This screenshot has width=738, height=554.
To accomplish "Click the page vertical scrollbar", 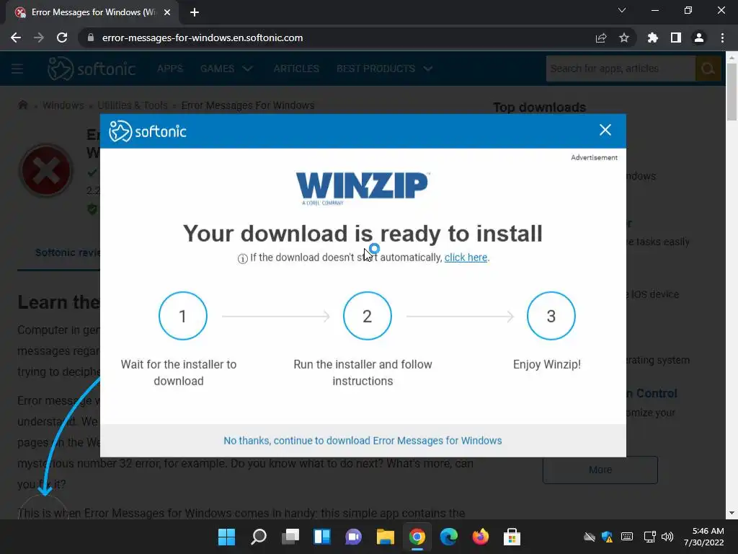I will 732,92.
